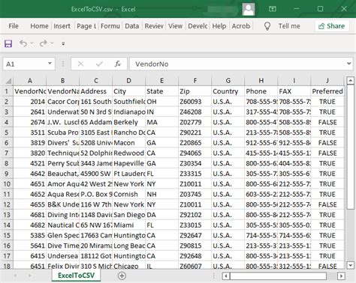The height and width of the screenshot is (283, 356).
Task: Expand the Name Box dropdown arrow
Action: tap(50, 64)
